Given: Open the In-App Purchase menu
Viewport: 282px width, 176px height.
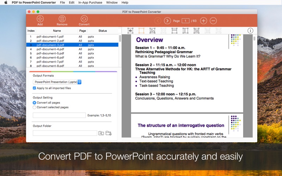Looking at the screenshot, I should 90,2.
